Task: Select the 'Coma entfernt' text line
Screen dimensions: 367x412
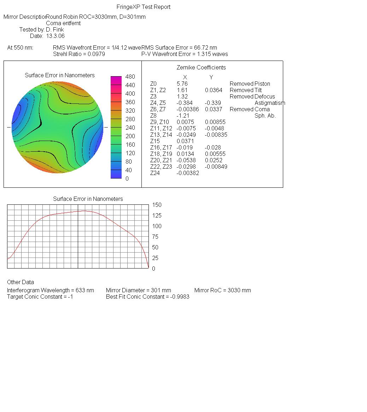Action: pos(63,23)
